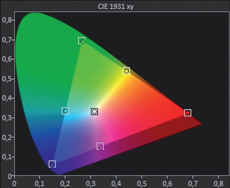This screenshot has width=230, height=188.
Task: Click the 0,8 label on vertical axis
Action: (7, 20)
